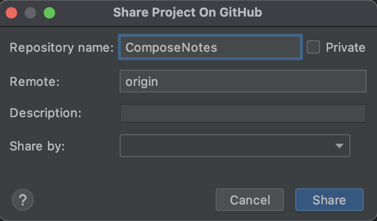This screenshot has height=221, width=377.
Task: Expand the Share by dropdown arrow
Action: point(339,146)
